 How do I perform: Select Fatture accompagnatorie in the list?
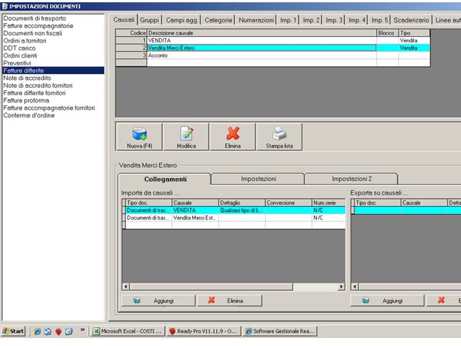53,26
